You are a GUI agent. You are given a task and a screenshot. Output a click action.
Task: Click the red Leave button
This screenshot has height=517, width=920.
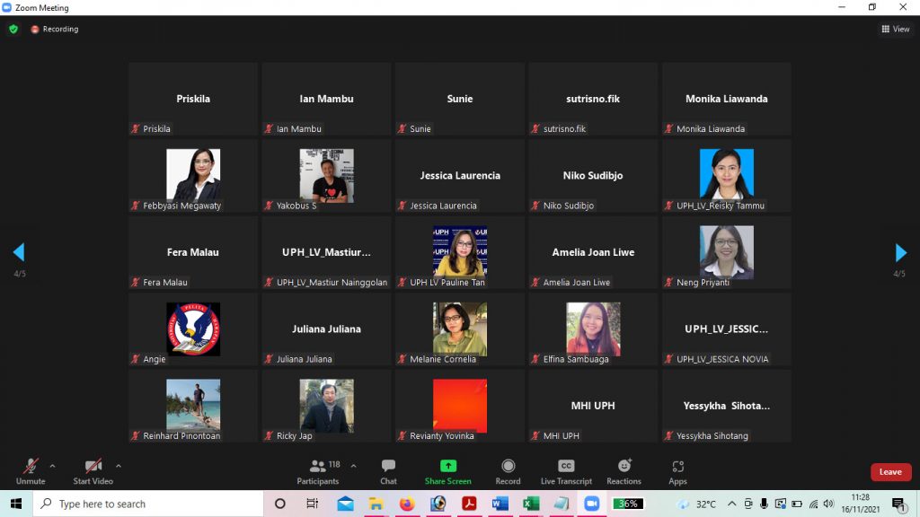coord(890,472)
